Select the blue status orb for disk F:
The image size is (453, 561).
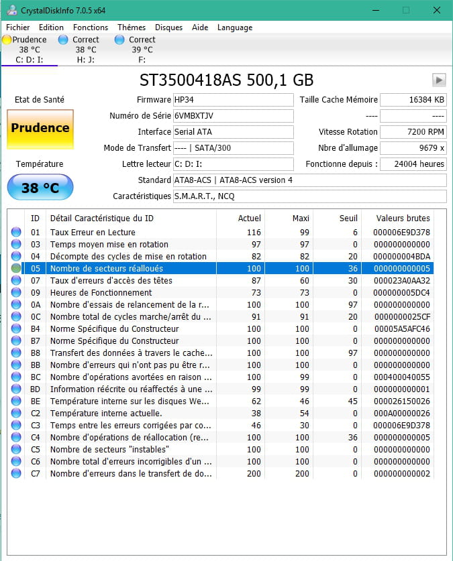(x=119, y=40)
